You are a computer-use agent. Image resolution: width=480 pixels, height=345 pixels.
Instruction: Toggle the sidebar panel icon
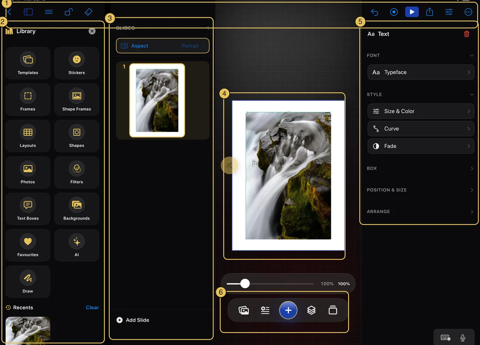point(28,12)
